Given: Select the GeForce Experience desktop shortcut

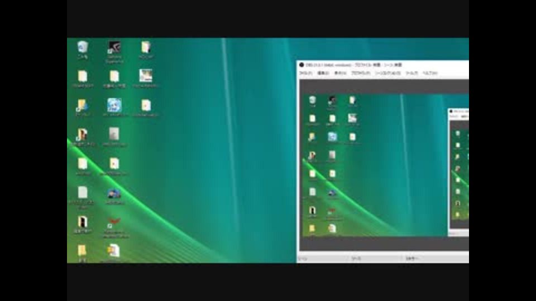Looking at the screenshot, I should coord(114,52).
